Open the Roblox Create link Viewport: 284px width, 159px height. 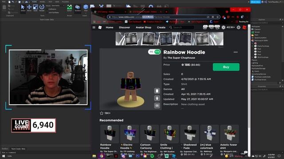click(161, 27)
